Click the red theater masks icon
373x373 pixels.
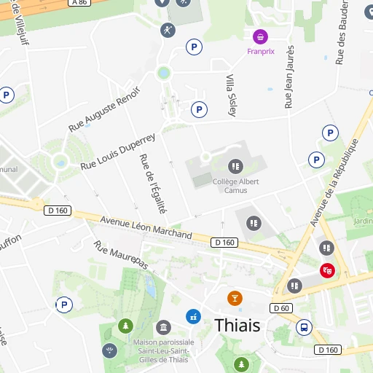[327, 270]
